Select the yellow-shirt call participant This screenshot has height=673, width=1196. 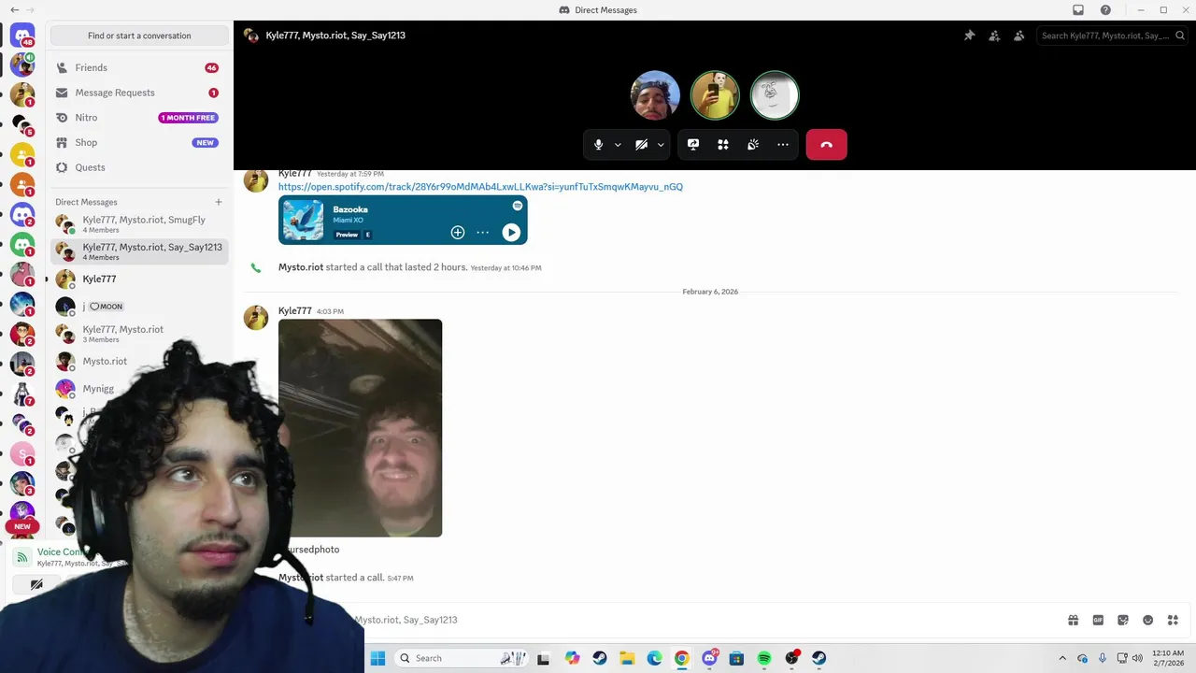click(x=715, y=95)
